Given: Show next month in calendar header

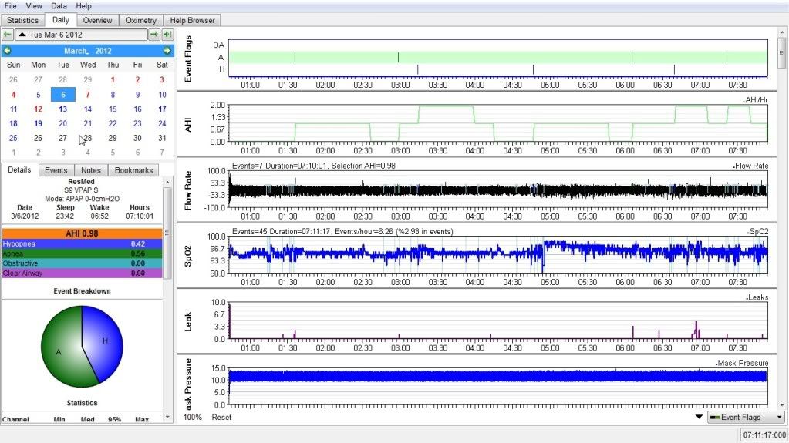Looking at the screenshot, I should click(167, 50).
